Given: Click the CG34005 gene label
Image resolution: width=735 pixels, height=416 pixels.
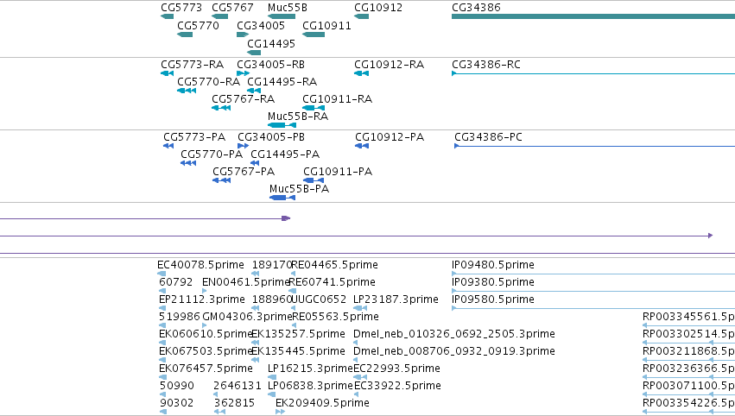Looking at the screenshot, I should click(x=261, y=26).
